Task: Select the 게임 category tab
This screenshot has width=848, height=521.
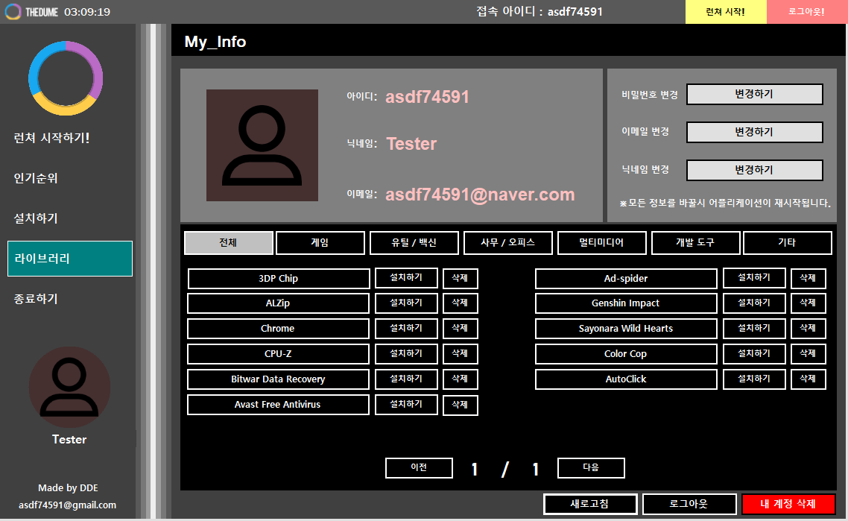Action: pyautogui.click(x=320, y=243)
